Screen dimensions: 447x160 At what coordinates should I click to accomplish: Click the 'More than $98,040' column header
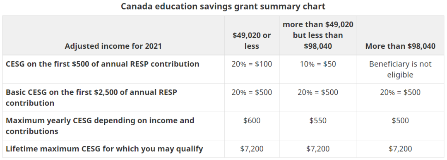click(400, 46)
